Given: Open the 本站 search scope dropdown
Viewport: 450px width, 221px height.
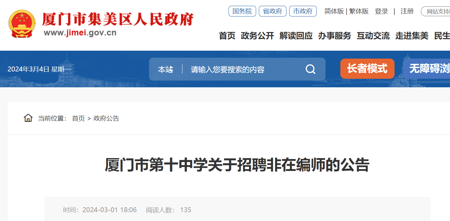Looking at the screenshot, I should [165, 69].
